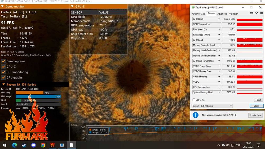
Task: Open the notification center icon
Action: coord(259,145)
